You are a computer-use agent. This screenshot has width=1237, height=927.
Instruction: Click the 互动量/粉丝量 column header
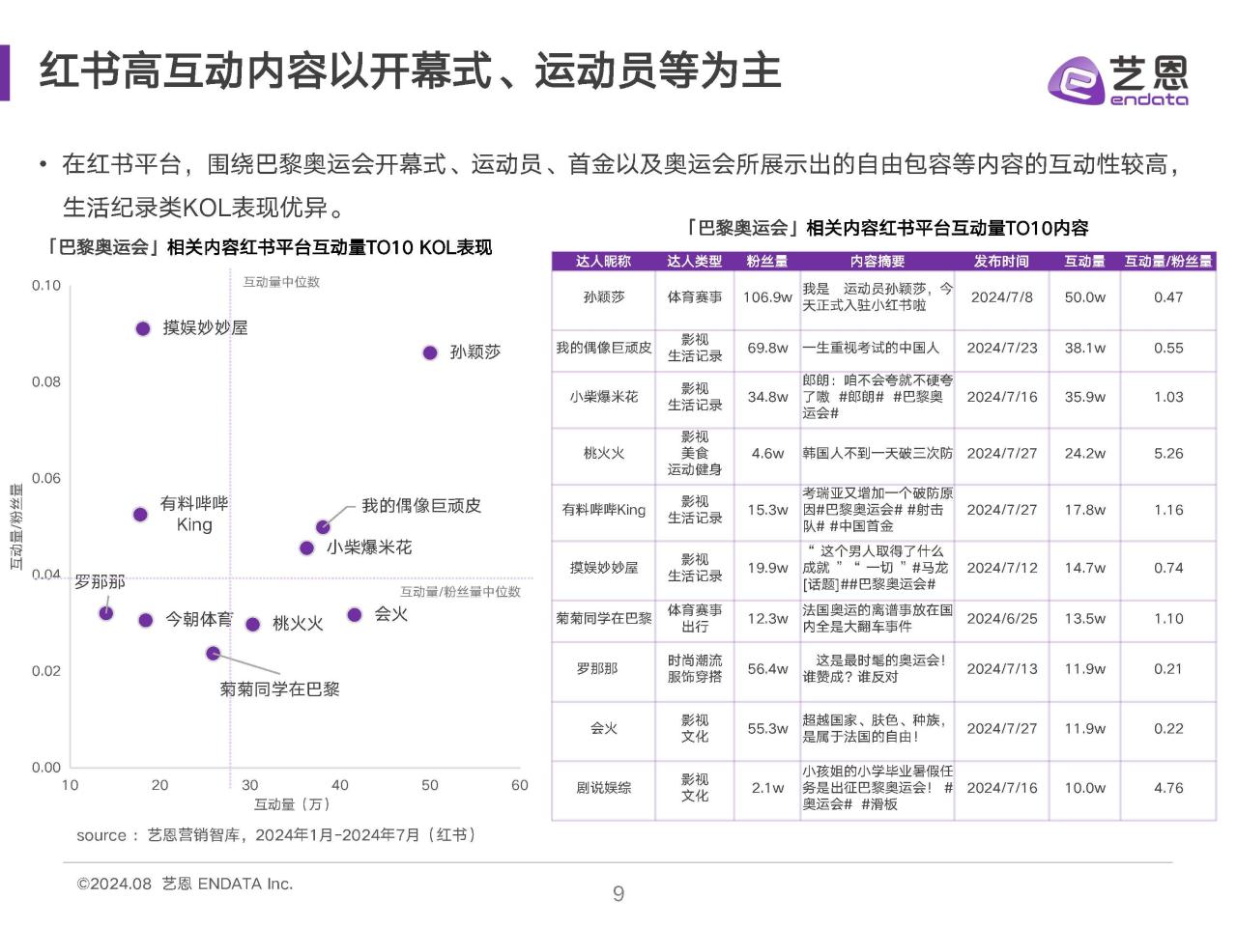click(1168, 261)
